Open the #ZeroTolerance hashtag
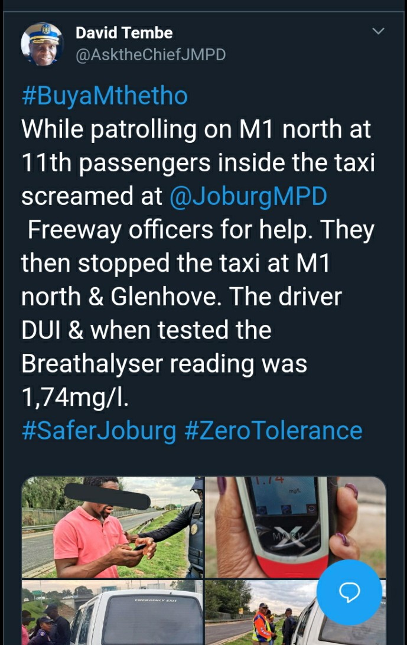 point(273,431)
